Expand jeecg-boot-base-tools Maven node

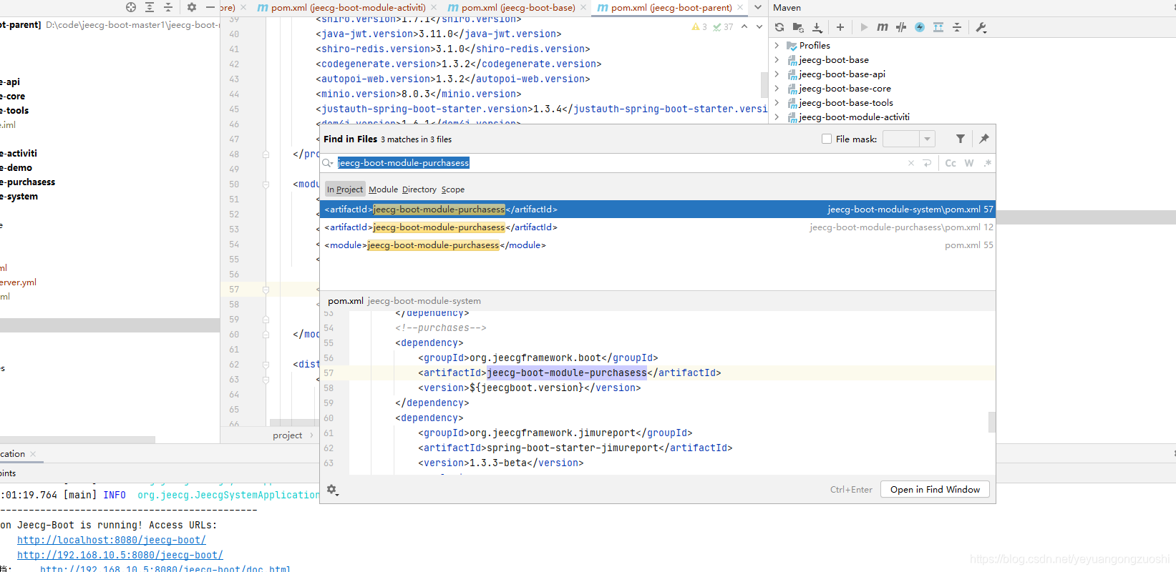[x=777, y=102]
